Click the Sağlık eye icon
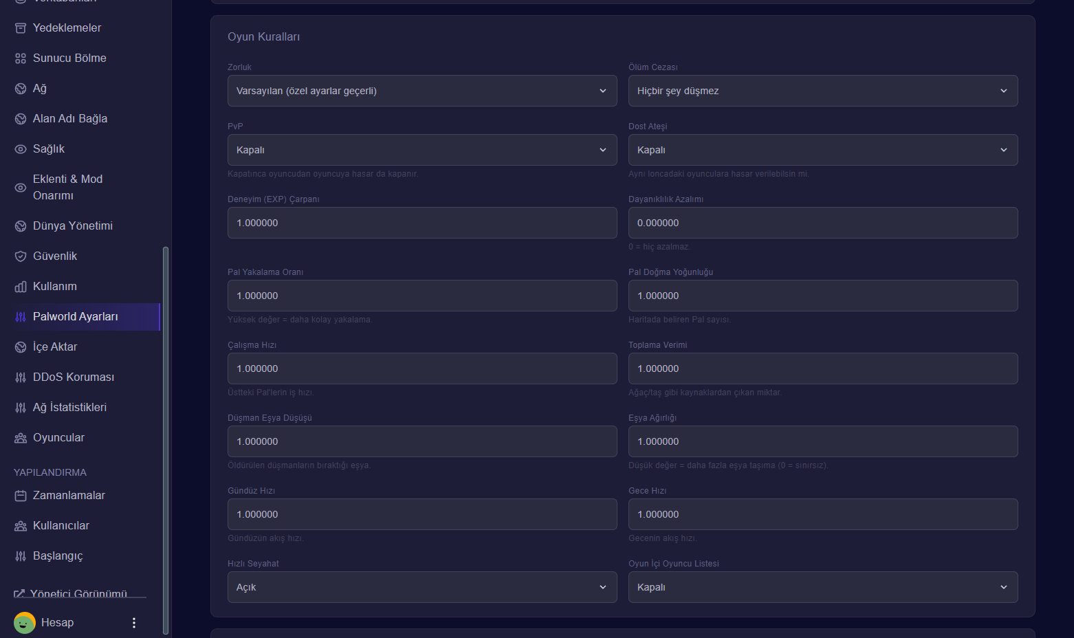1074x638 pixels. click(x=21, y=149)
